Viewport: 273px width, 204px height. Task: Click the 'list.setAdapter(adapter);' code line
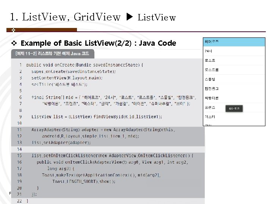click(61, 142)
